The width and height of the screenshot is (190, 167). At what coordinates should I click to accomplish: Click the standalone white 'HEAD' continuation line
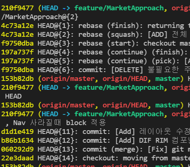[13, 96]
